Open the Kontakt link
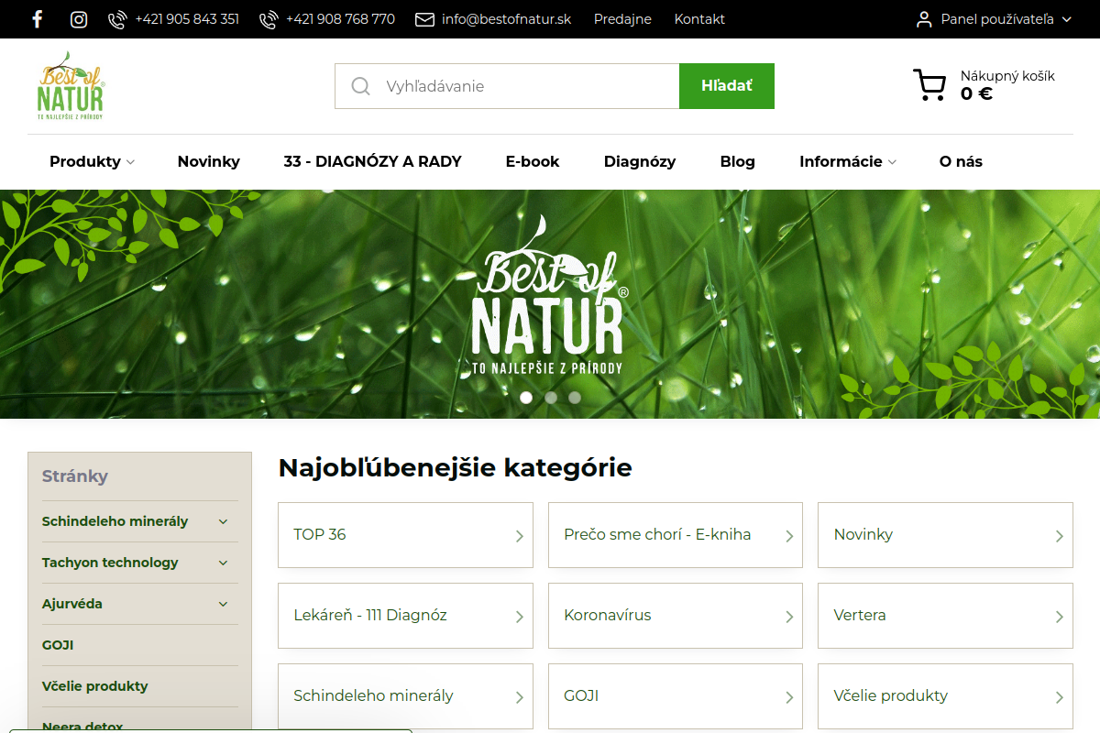This screenshot has height=733, width=1100. 699,19
